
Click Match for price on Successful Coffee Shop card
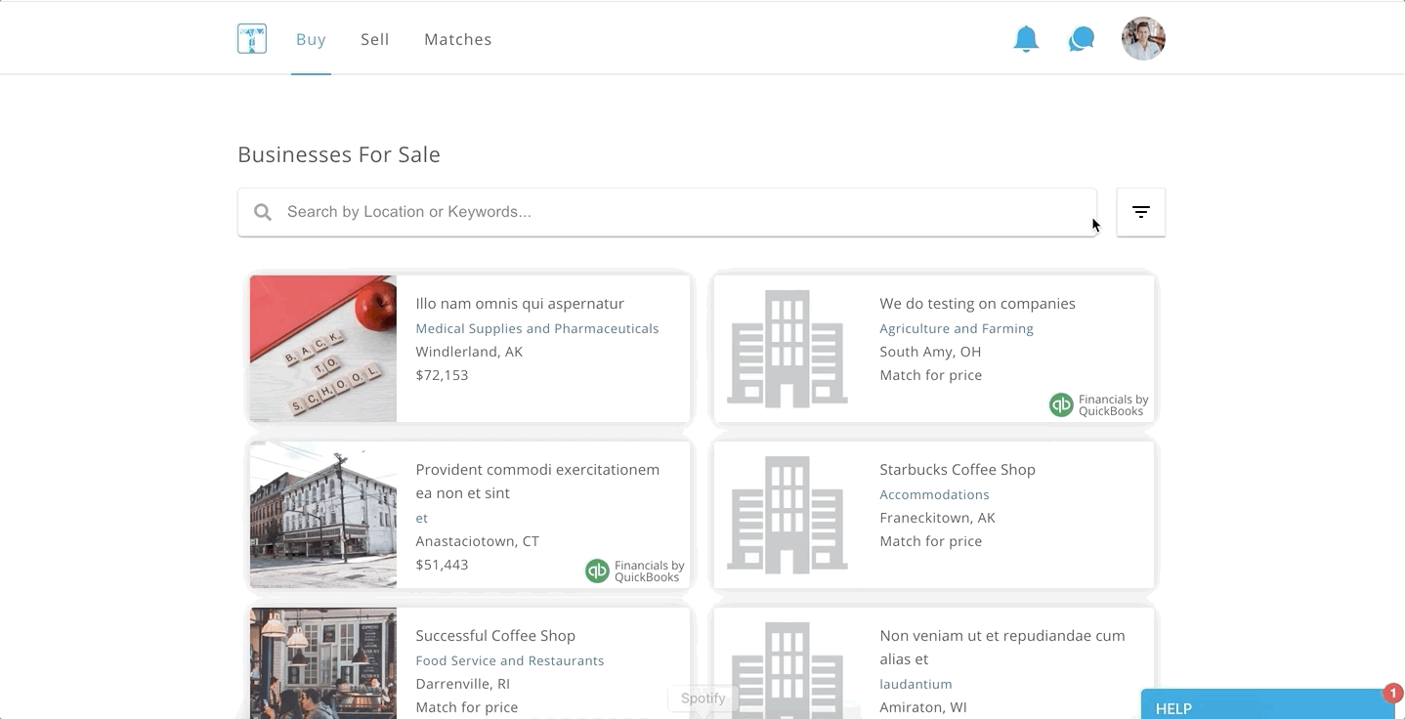pos(467,707)
